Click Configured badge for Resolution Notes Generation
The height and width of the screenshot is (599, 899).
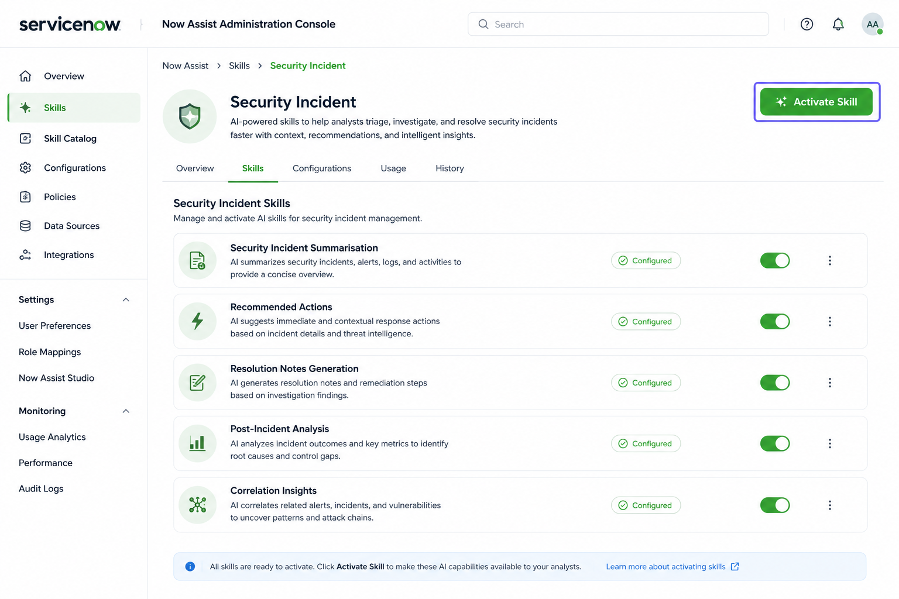(x=646, y=383)
